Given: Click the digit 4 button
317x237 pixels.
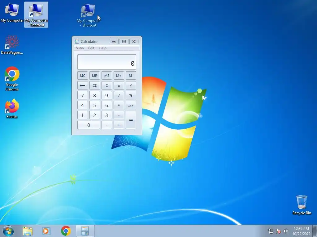Looking at the screenshot, I should 82,105.
